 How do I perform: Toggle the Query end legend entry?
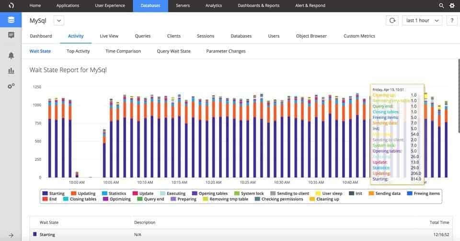tap(150, 199)
